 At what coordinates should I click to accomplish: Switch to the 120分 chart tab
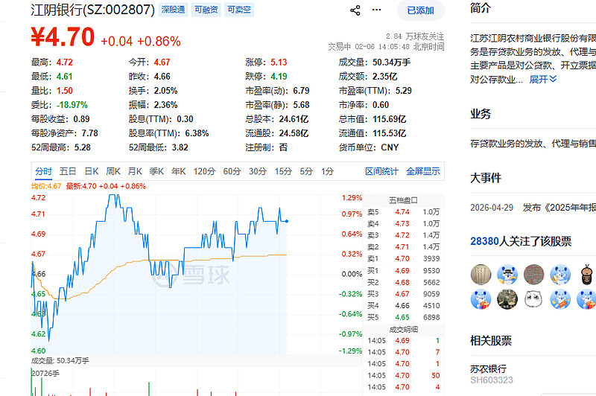204,172
